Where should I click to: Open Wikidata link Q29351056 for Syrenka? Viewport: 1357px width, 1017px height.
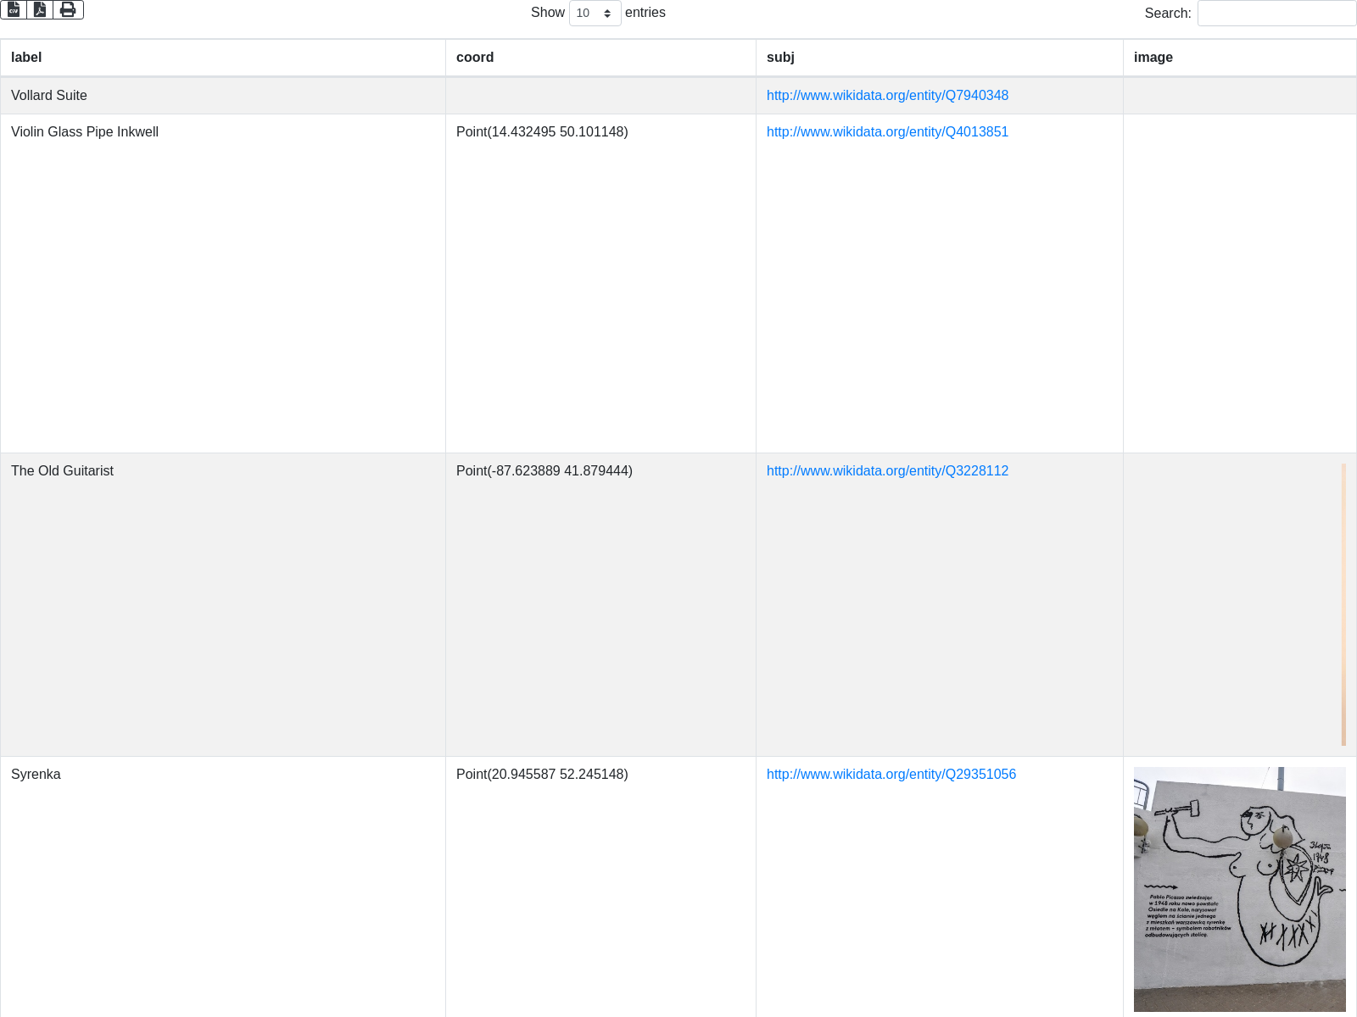coord(891,775)
